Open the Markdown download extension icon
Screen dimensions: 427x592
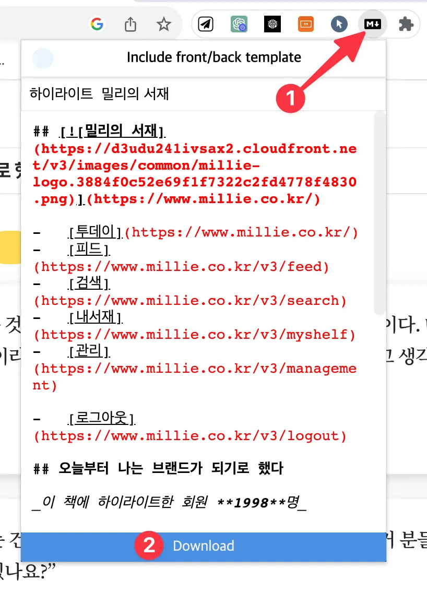[372, 24]
